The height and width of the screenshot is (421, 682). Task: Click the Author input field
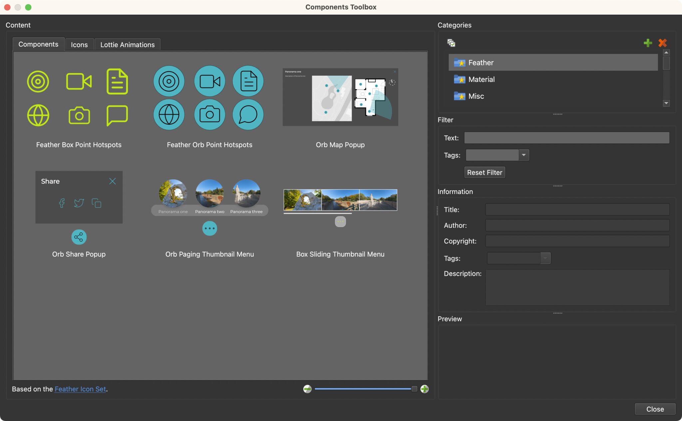coord(577,225)
